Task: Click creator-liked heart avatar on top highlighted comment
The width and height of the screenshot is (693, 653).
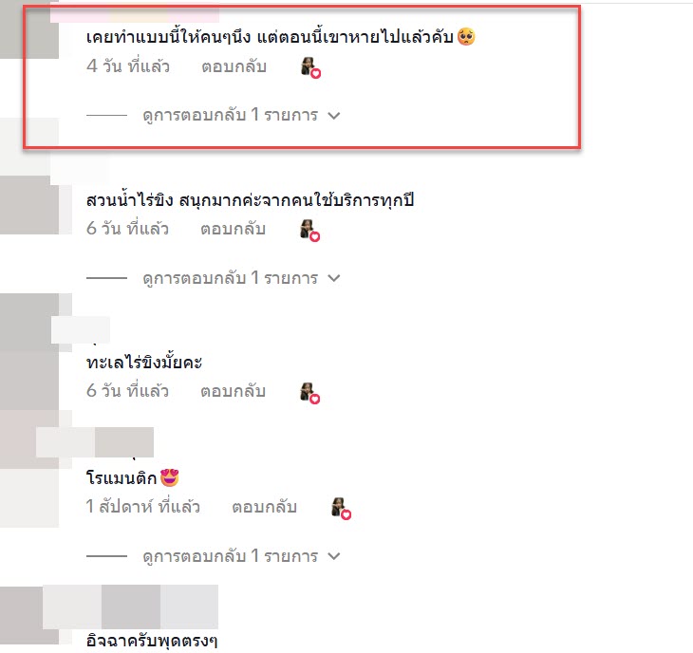Action: pyautogui.click(x=311, y=67)
